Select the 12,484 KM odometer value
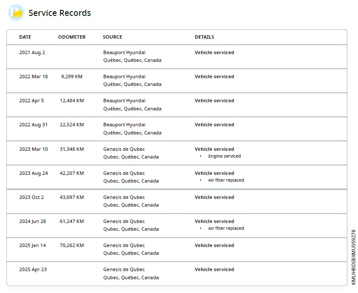 72,101
